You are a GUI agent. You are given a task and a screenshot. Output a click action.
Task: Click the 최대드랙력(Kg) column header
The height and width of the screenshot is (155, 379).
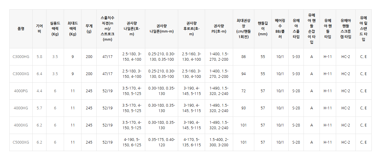pos(72,29)
